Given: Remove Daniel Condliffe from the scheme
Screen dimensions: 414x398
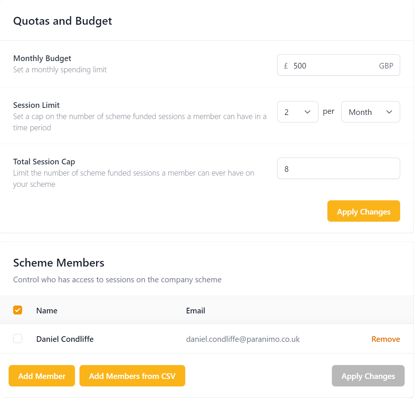Looking at the screenshot, I should tap(385, 339).
